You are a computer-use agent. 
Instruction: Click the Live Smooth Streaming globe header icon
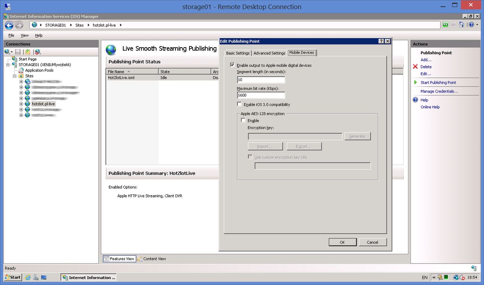coord(111,49)
